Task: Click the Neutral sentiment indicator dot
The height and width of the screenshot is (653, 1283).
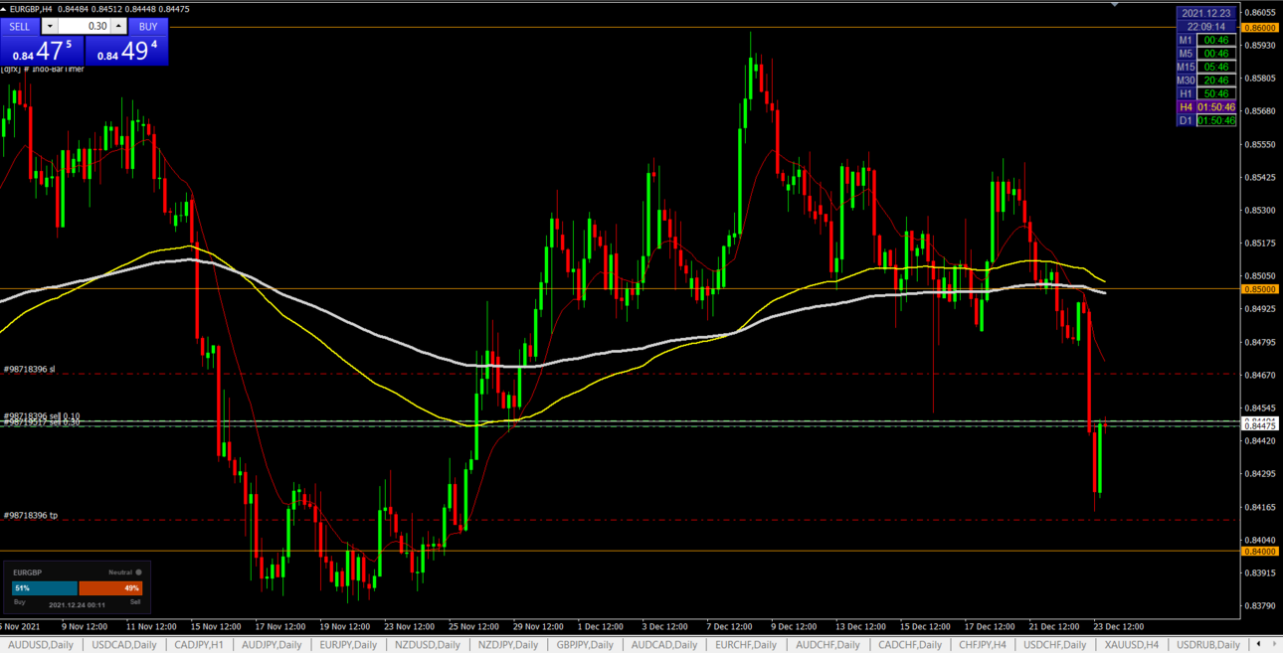Action: 138,572
